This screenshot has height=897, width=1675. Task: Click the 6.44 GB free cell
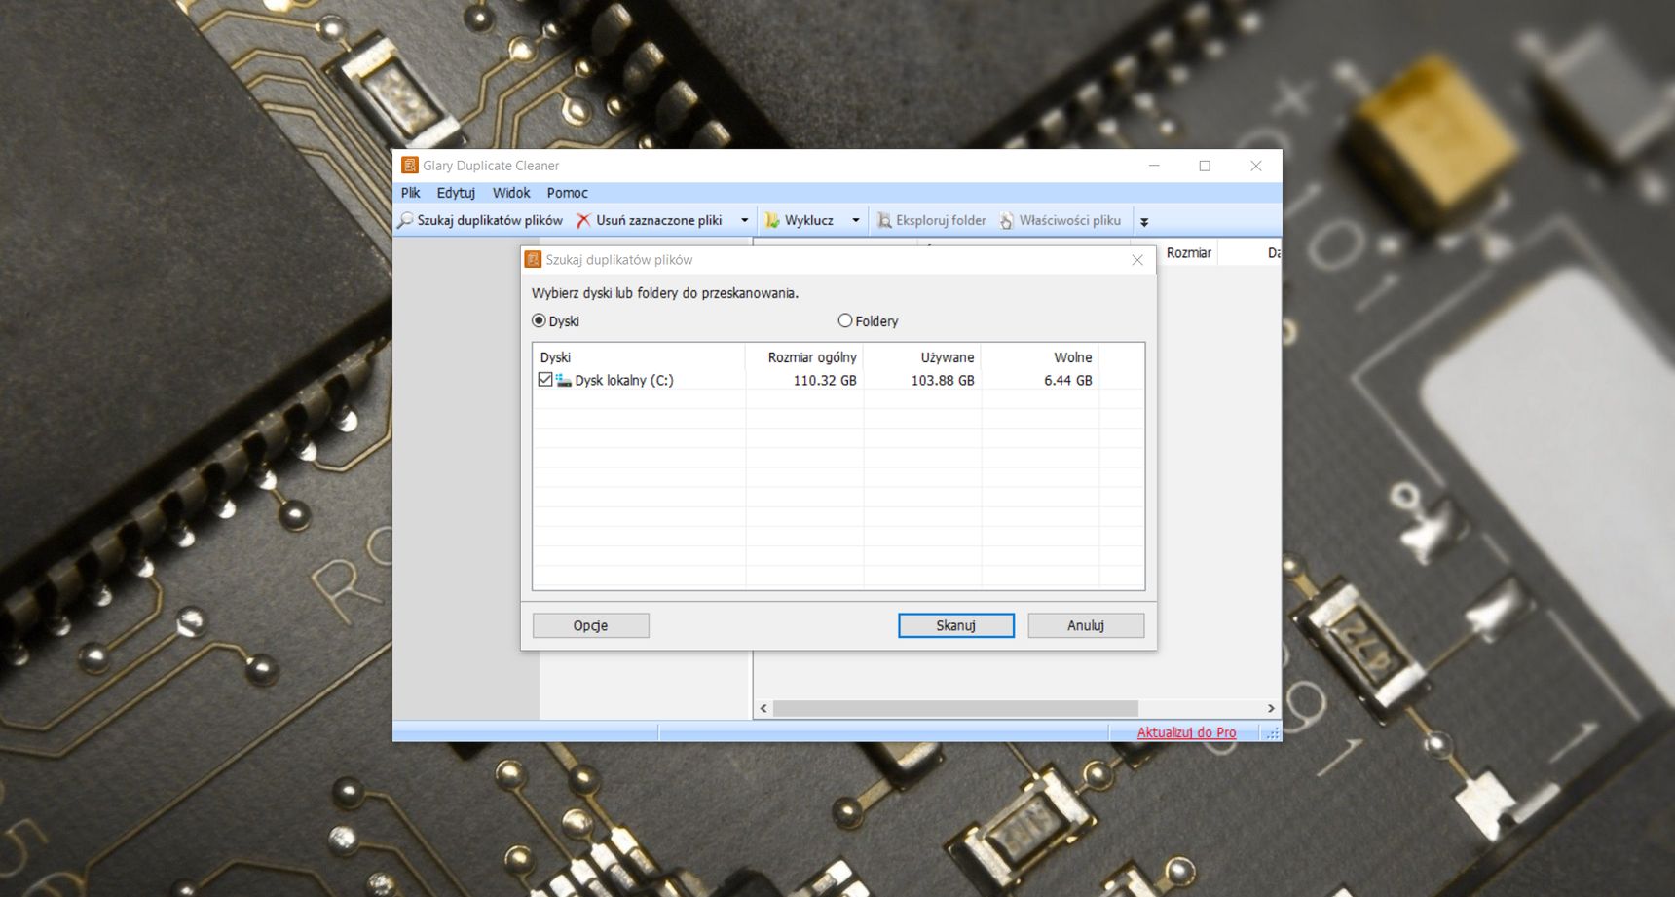pyautogui.click(x=1068, y=381)
